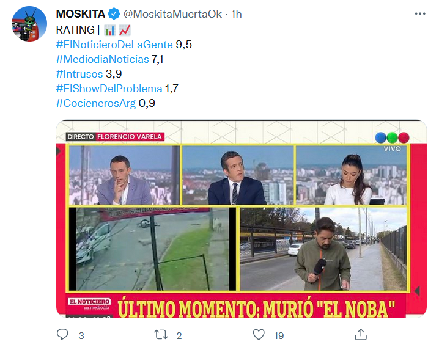Open the share tweet icon

(x=361, y=334)
